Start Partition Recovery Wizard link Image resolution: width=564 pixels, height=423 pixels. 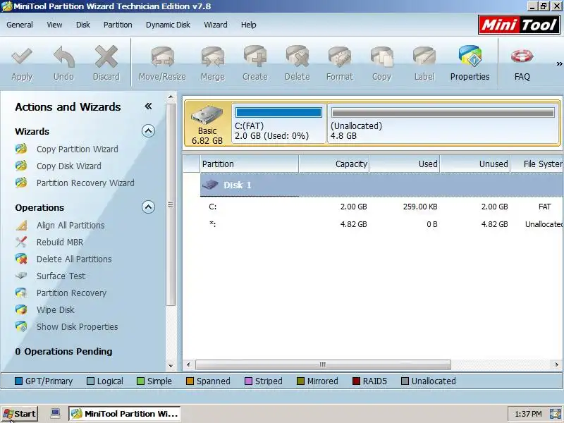coord(85,183)
